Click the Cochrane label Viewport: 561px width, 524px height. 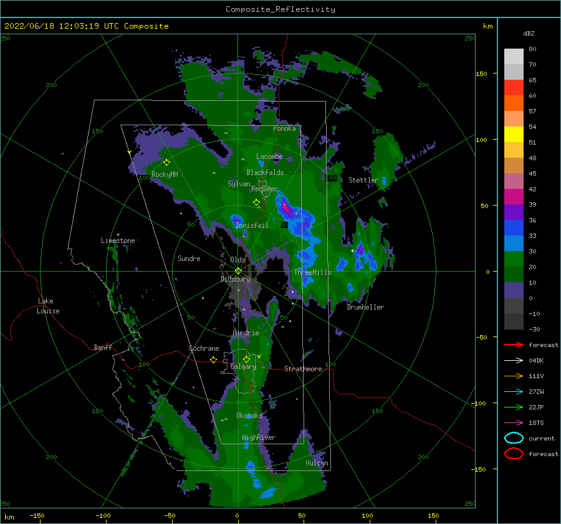pyautogui.click(x=204, y=348)
